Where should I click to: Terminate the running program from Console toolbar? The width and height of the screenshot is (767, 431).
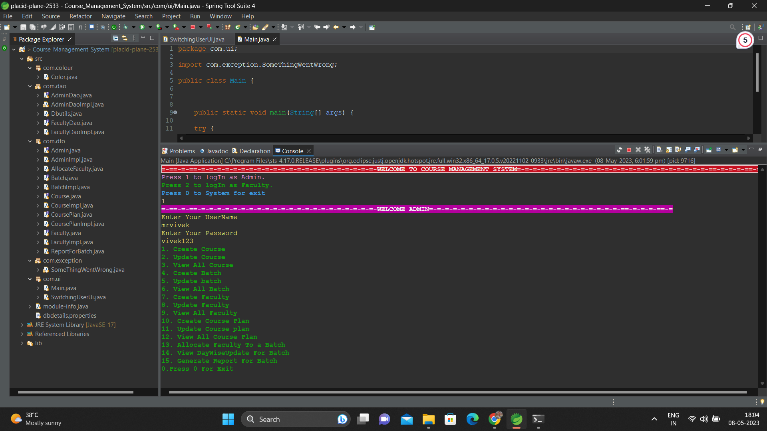(x=629, y=150)
